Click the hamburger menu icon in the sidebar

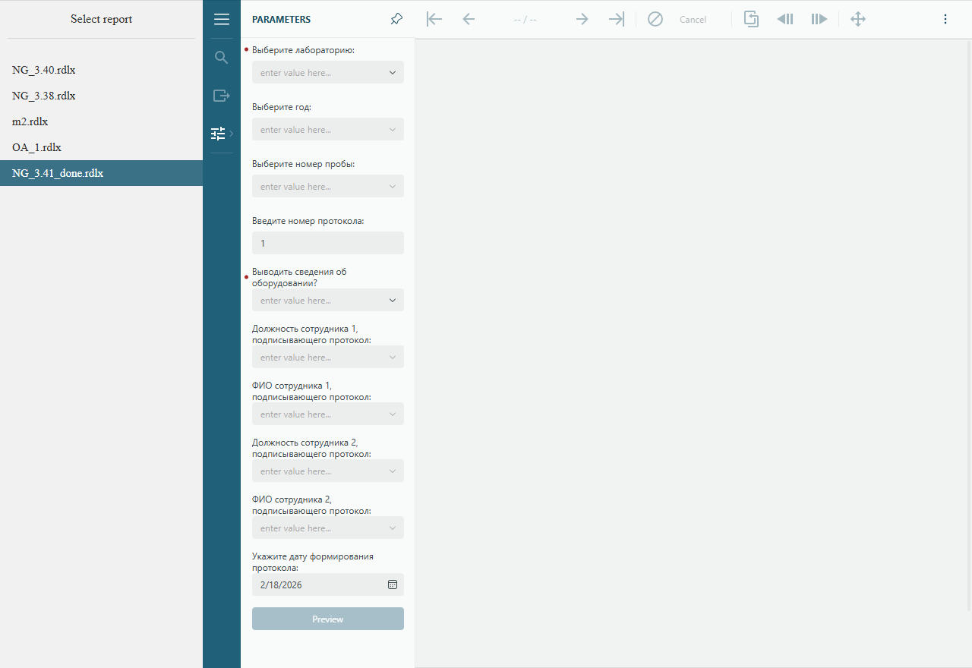click(222, 20)
